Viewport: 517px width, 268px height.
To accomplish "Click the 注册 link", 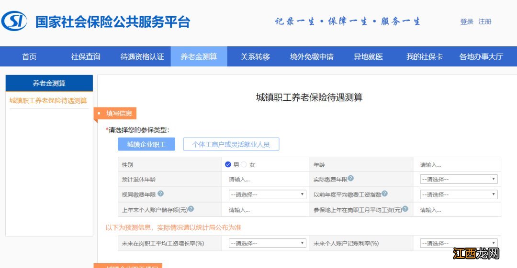I will pyautogui.click(x=485, y=21).
